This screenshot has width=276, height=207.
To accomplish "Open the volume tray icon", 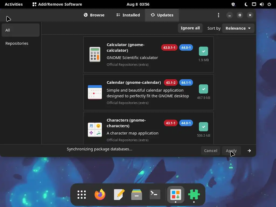I will (x=261, y=4).
